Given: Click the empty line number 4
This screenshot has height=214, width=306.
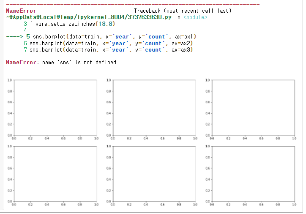Looking at the screenshot, I should [25, 30].
